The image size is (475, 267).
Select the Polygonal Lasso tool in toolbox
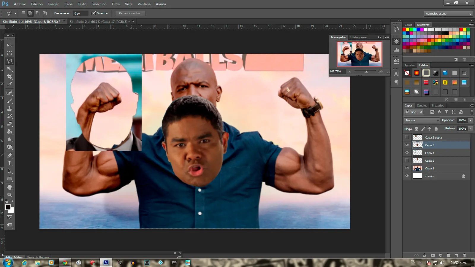tap(9, 61)
